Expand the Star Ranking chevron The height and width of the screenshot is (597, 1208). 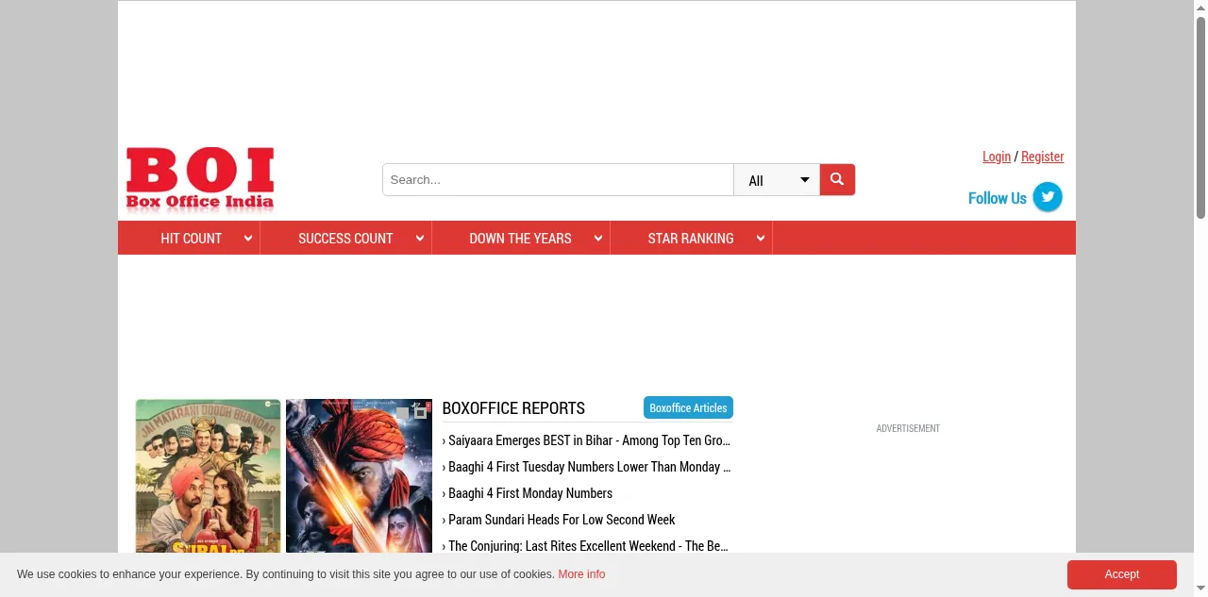point(761,239)
